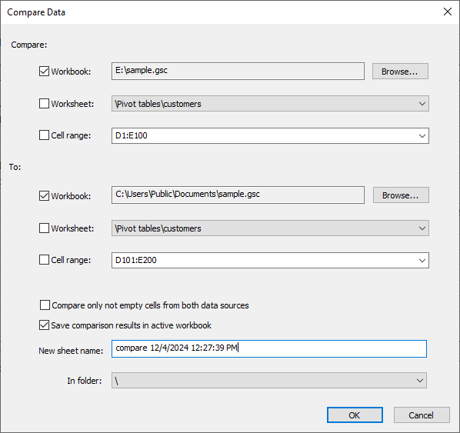
Task: Click the E:\sample.gsc workbook path field
Action: point(238,71)
